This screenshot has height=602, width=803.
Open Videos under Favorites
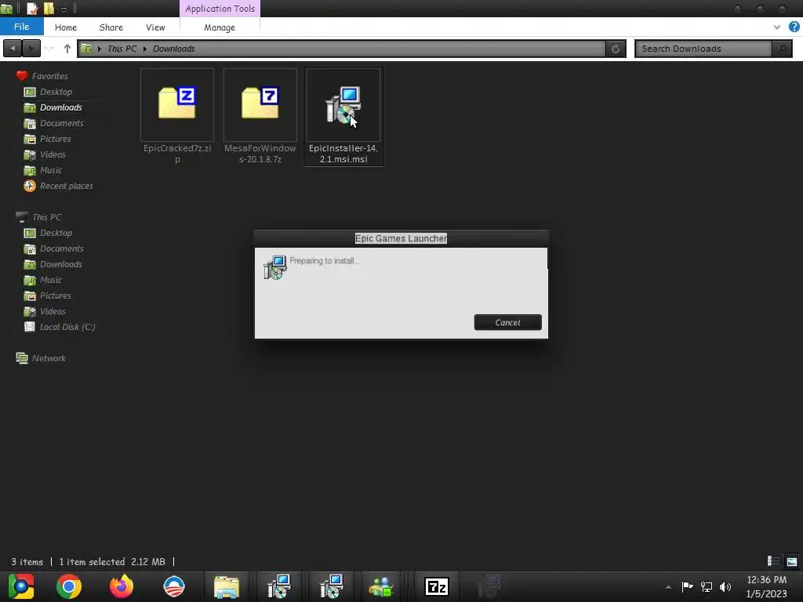click(53, 154)
